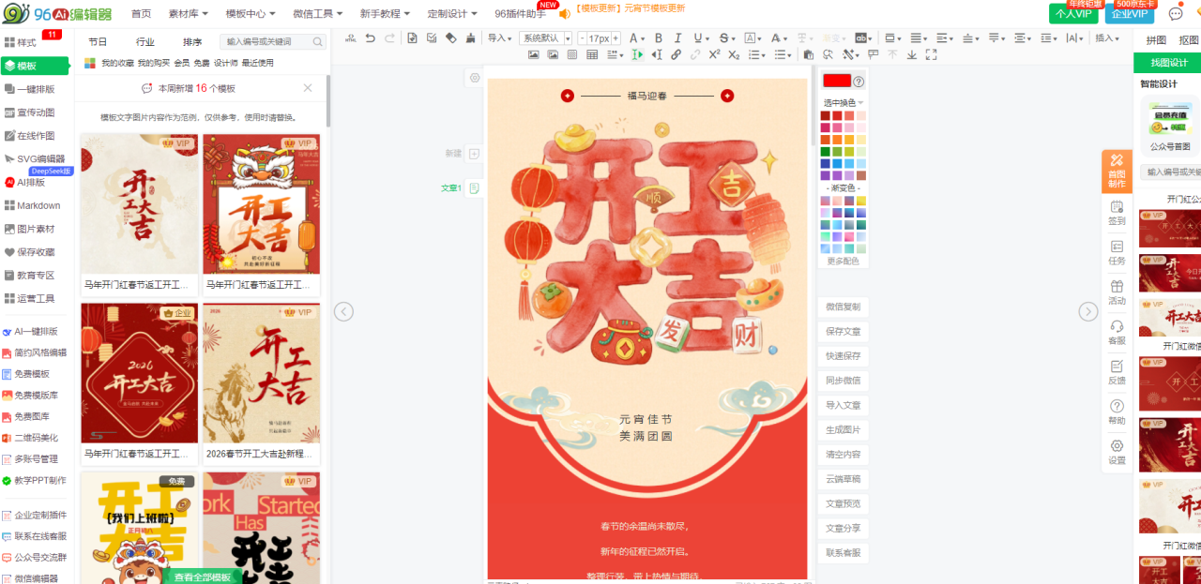Toggle bold text formatting
Viewport: 1201px width, 584px height.
(x=658, y=38)
